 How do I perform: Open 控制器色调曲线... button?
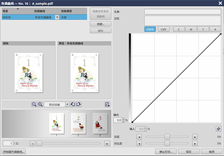point(14,152)
